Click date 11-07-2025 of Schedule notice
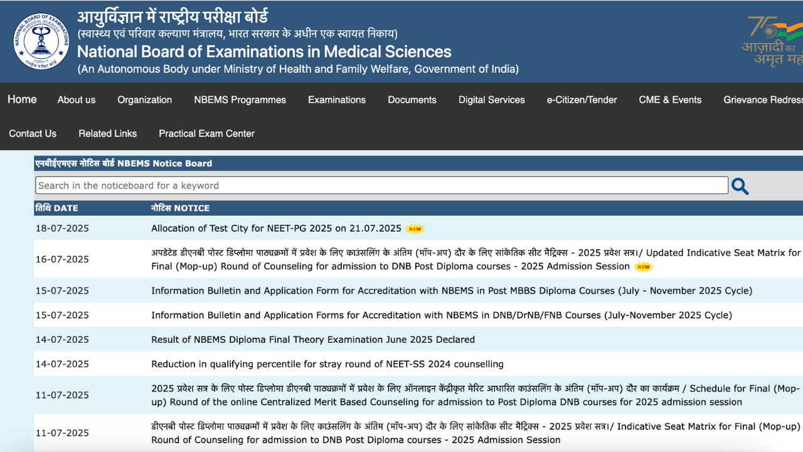This screenshot has height=452, width=803. 62,395
